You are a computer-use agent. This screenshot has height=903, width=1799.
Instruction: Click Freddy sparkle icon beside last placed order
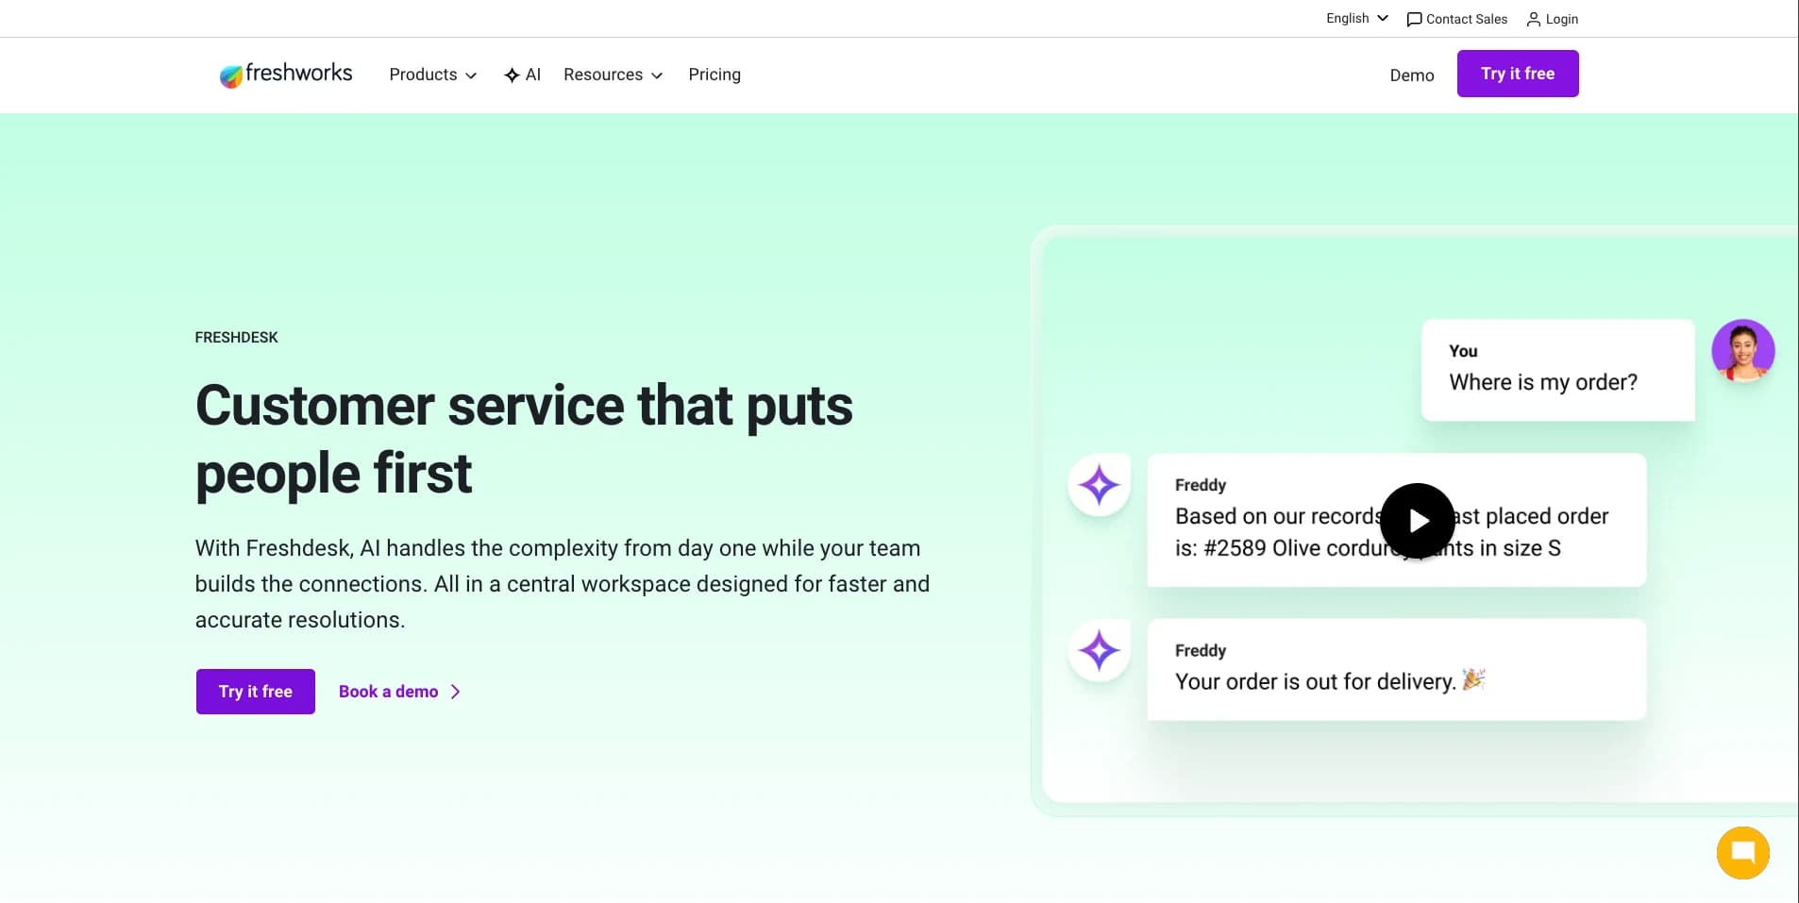pyautogui.click(x=1099, y=485)
